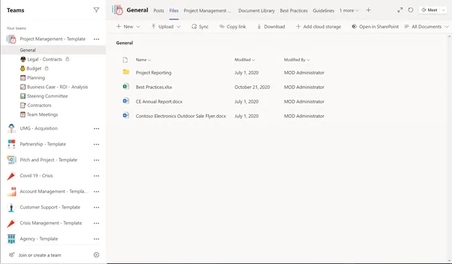
Task: Open more options for Pitch and Project - Template
Action: [x=96, y=160]
